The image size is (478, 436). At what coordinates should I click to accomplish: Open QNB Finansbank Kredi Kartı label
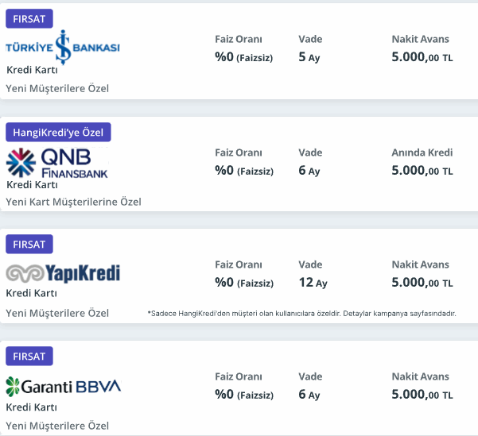coord(32,184)
